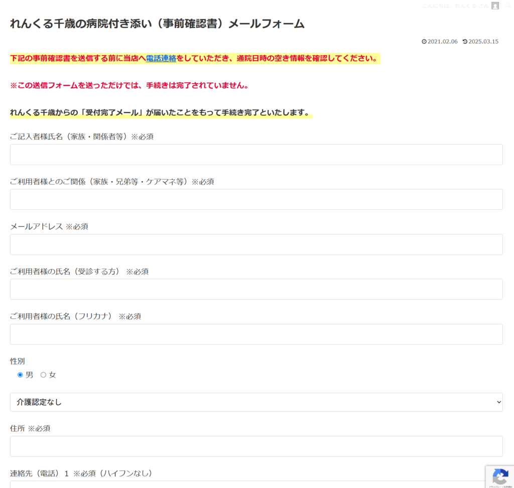Screen dimensions: 514x488
Task: Click the こんにちは、れんくる さん greeting
Action: click(455, 6)
